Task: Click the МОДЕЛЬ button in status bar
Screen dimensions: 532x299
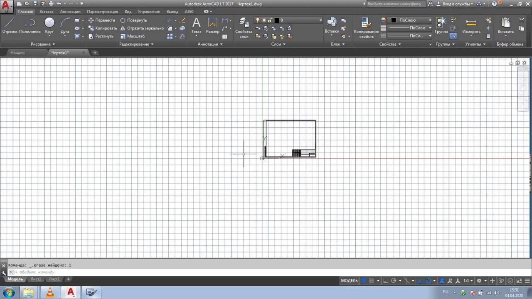Action: point(349,281)
